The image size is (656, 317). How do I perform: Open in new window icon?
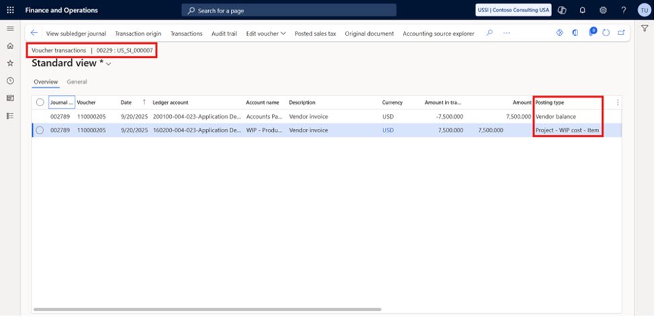click(x=621, y=33)
